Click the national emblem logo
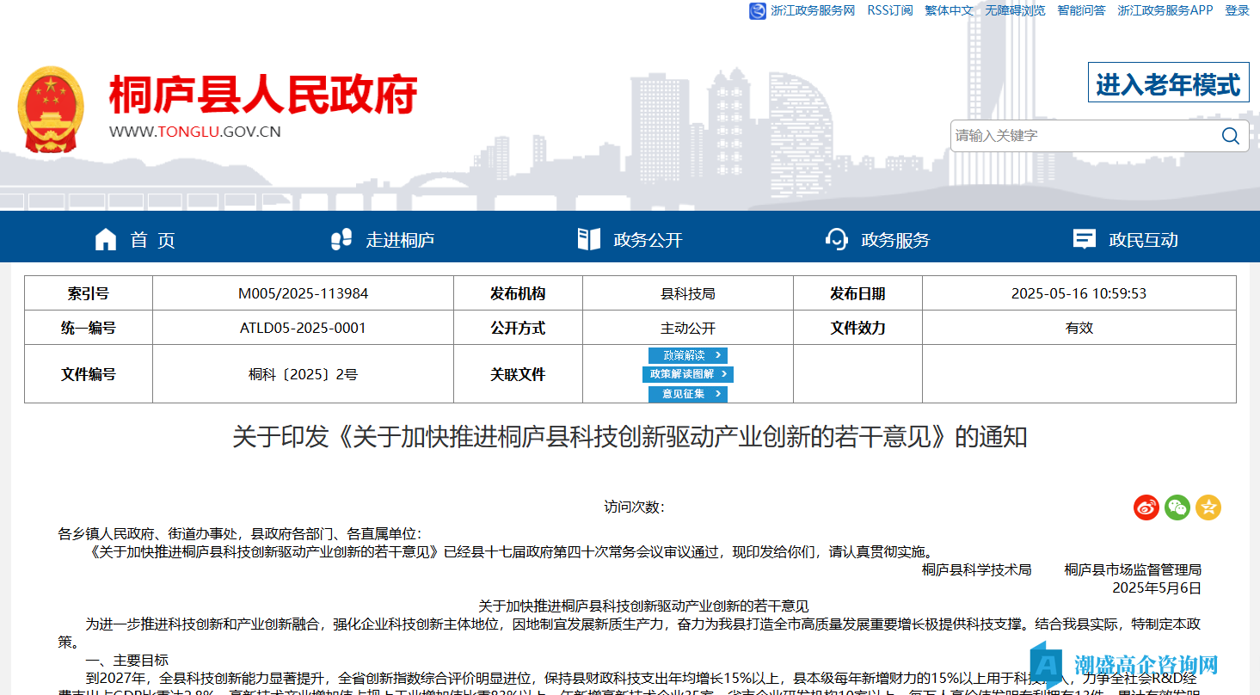Image resolution: width=1260 pixels, height=695 pixels. [x=51, y=110]
